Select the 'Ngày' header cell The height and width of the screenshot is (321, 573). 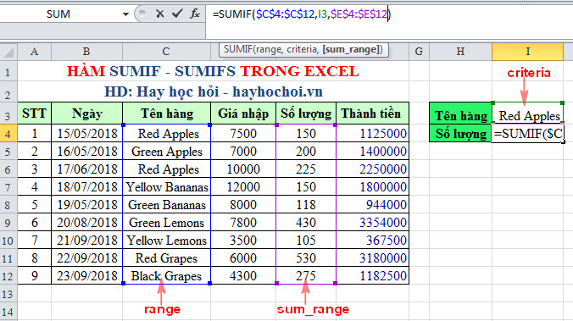tap(86, 113)
